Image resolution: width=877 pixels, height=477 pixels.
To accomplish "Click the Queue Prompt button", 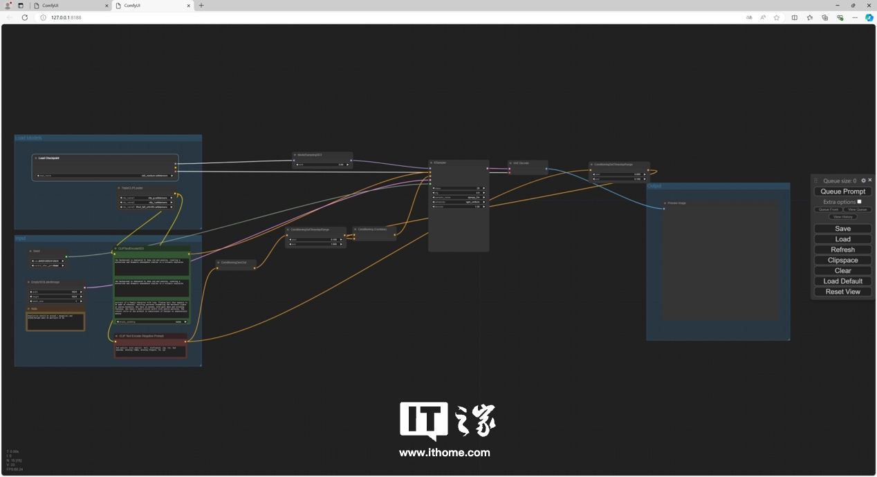I will point(842,191).
